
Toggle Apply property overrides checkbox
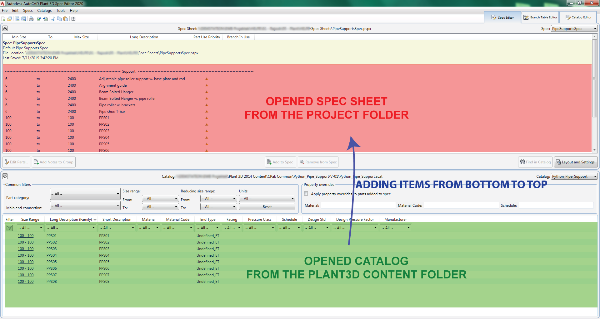(306, 194)
